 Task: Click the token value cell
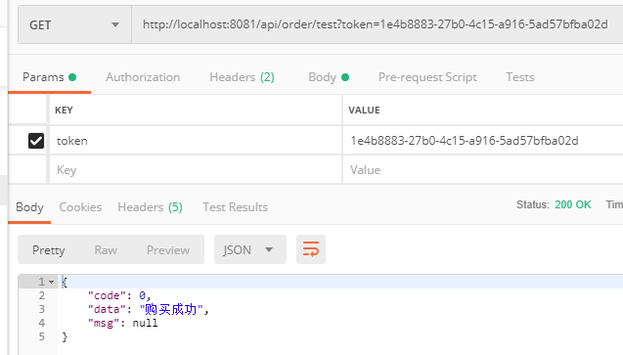(483, 141)
